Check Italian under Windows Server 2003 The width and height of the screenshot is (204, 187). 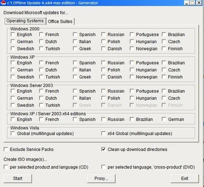tap(75, 98)
